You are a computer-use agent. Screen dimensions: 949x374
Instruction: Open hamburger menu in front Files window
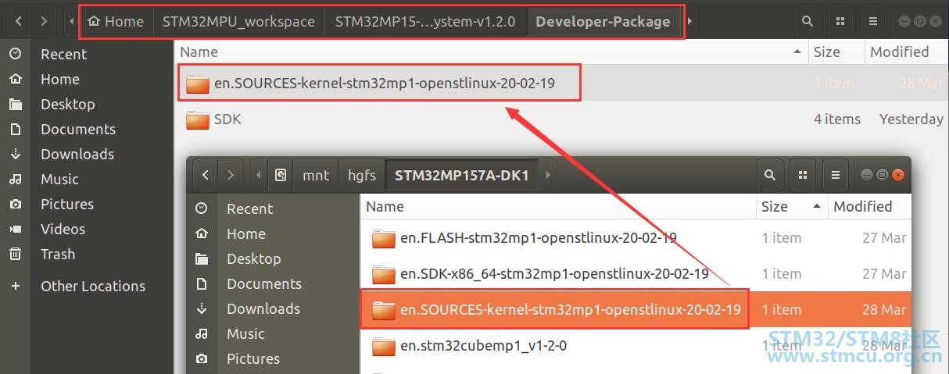point(836,175)
